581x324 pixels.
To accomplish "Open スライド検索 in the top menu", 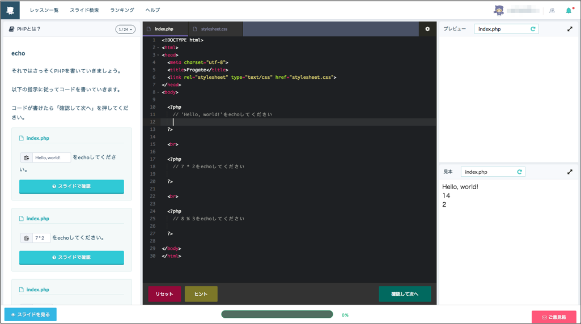I will [x=84, y=10].
